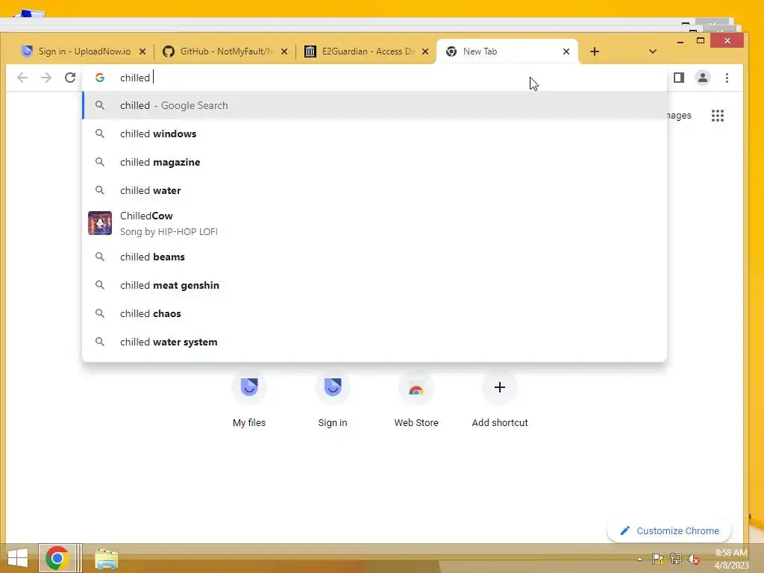Screen dimensions: 764x573
Task: Open Chrome three-dot menu
Action: tap(727, 78)
